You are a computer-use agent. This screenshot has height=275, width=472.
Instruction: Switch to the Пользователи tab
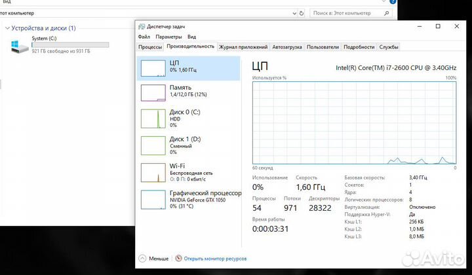(323, 47)
